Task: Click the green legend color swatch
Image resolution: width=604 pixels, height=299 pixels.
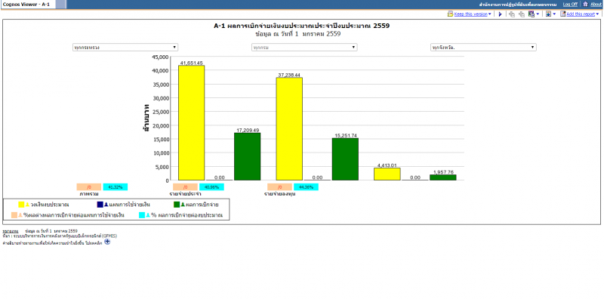Action: 177,205
